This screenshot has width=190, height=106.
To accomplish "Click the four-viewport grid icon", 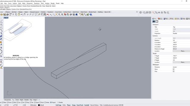I will pyautogui.click(x=45, y=14).
